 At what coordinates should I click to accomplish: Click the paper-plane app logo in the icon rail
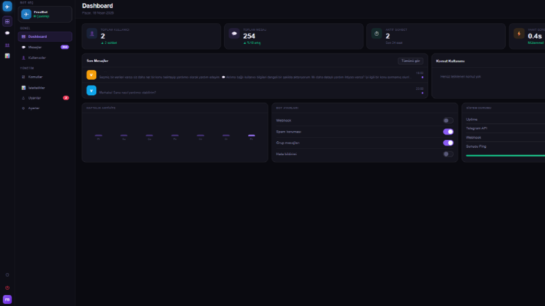8,7
